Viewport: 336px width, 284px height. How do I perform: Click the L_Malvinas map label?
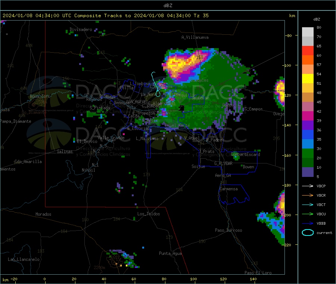coord(147,138)
